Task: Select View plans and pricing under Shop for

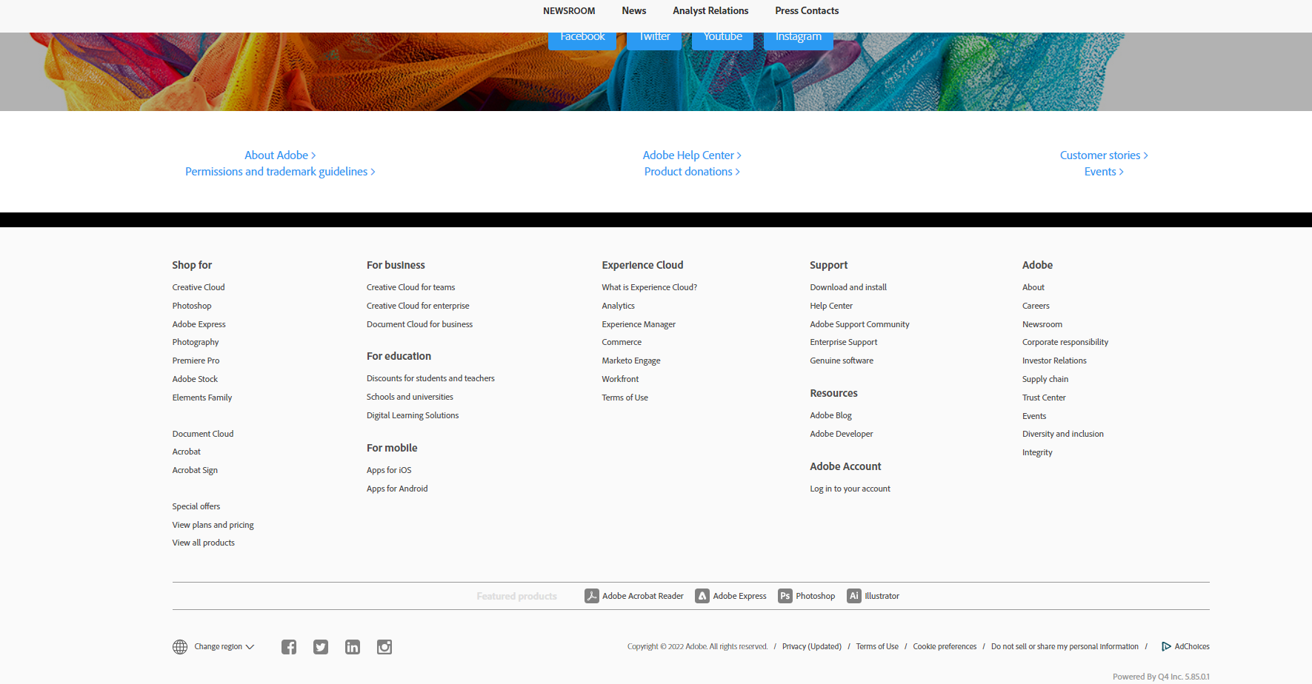Action: [x=213, y=524]
